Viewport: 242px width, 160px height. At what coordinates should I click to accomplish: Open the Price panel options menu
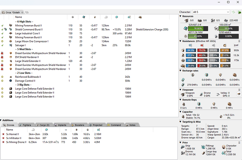[239, 142]
